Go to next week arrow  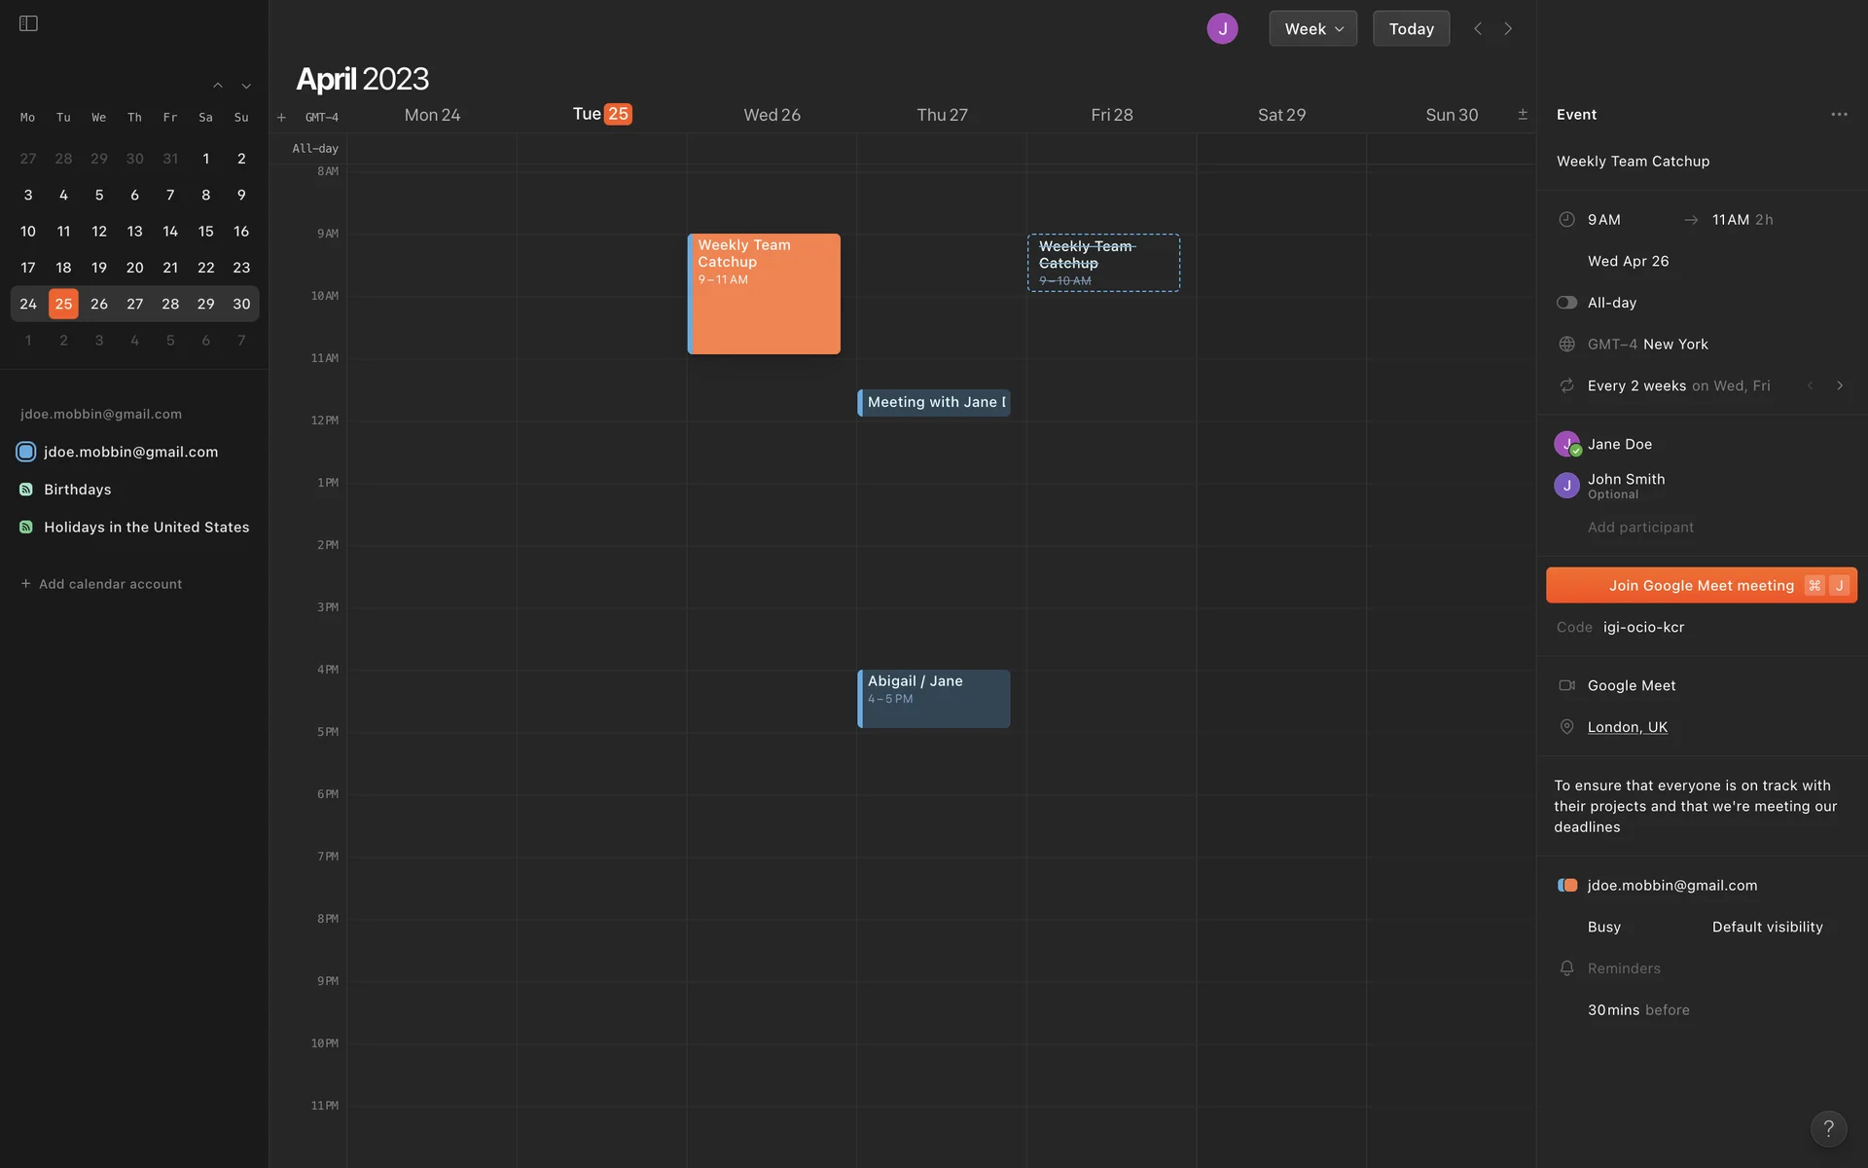point(1508,29)
